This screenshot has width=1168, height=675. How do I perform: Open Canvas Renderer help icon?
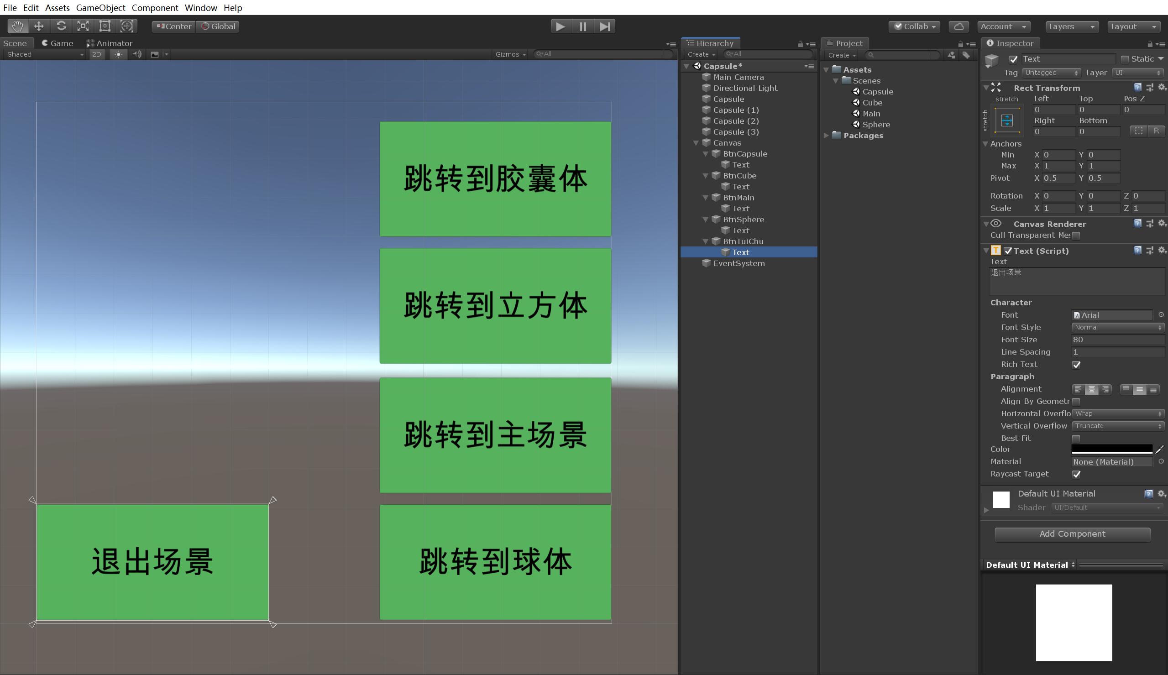tap(1137, 224)
